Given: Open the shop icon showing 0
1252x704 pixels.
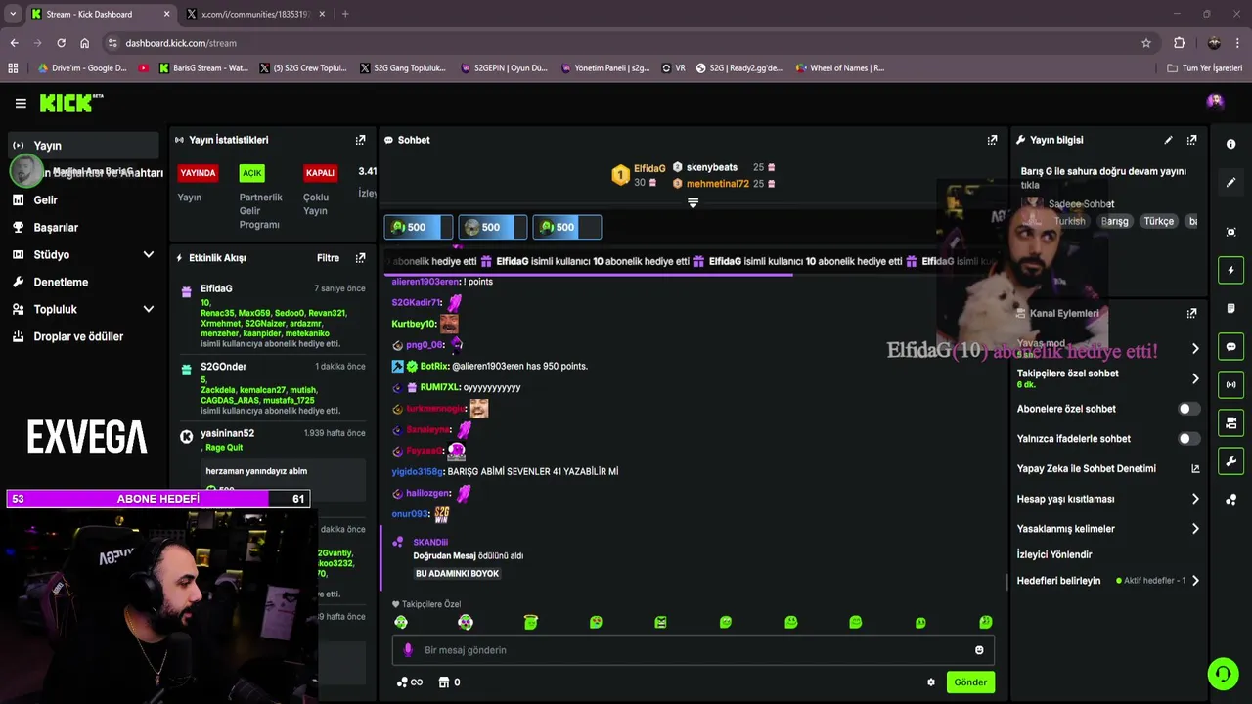Looking at the screenshot, I should [449, 682].
